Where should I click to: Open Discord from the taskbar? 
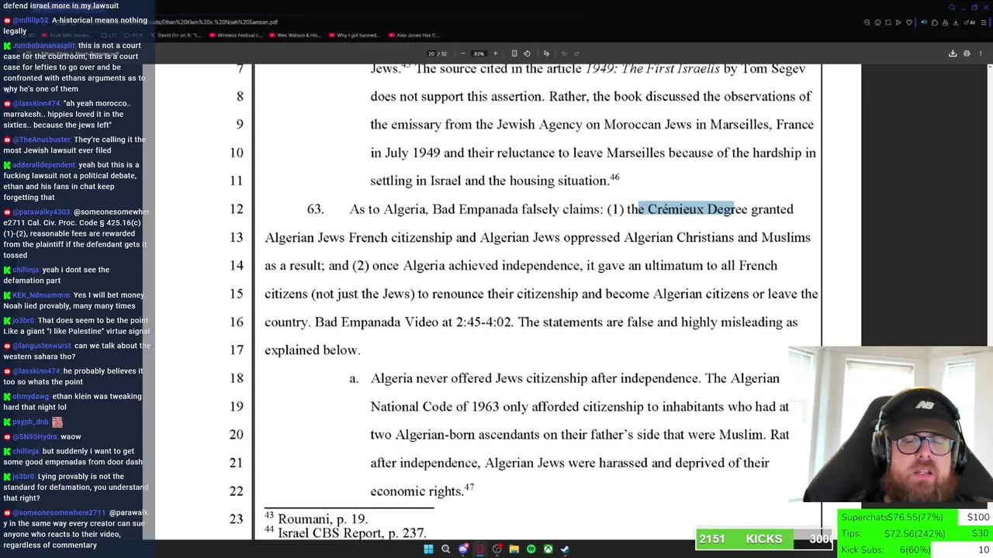463,549
